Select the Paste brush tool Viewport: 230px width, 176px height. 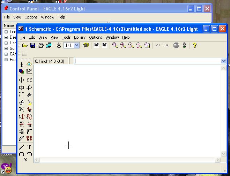point(29,102)
